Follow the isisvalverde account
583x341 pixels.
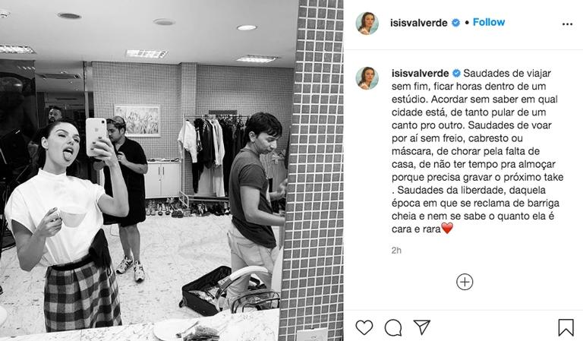[x=489, y=22]
